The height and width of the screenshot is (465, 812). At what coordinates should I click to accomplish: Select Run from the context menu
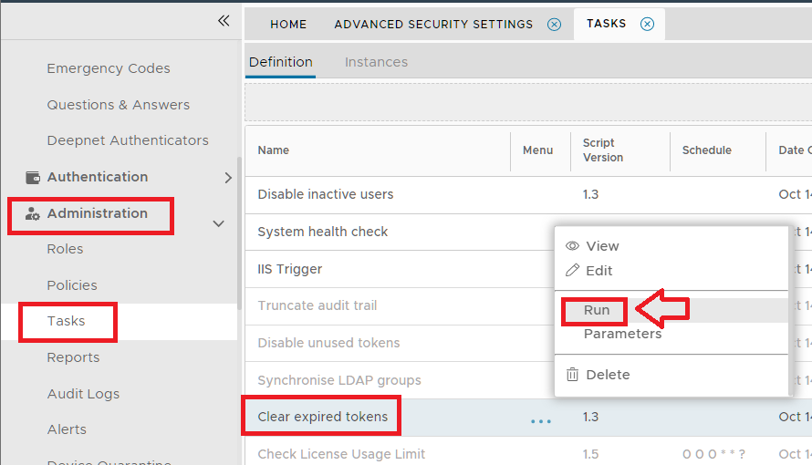click(597, 310)
